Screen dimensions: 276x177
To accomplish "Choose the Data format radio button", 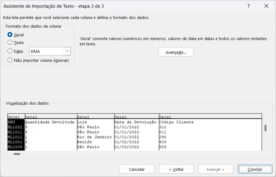I will pyautogui.click(x=10, y=51).
